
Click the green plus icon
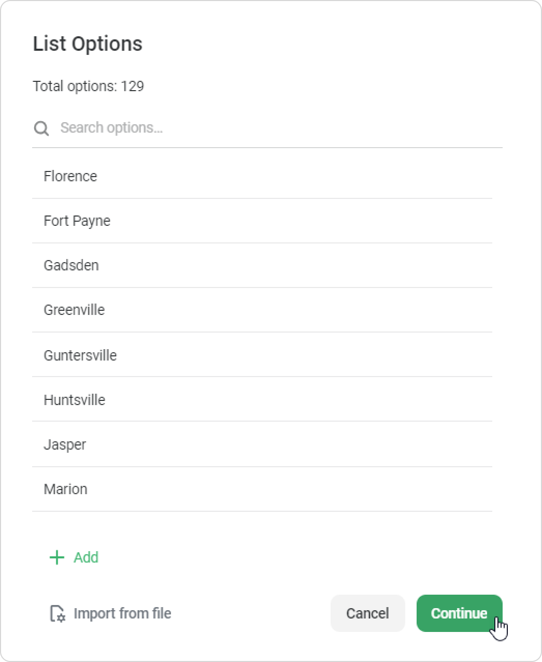56,557
